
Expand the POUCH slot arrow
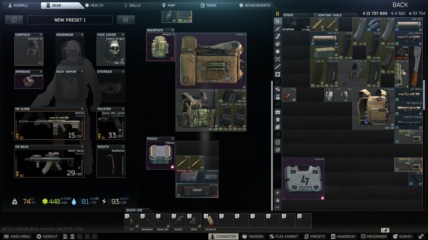coord(173,139)
